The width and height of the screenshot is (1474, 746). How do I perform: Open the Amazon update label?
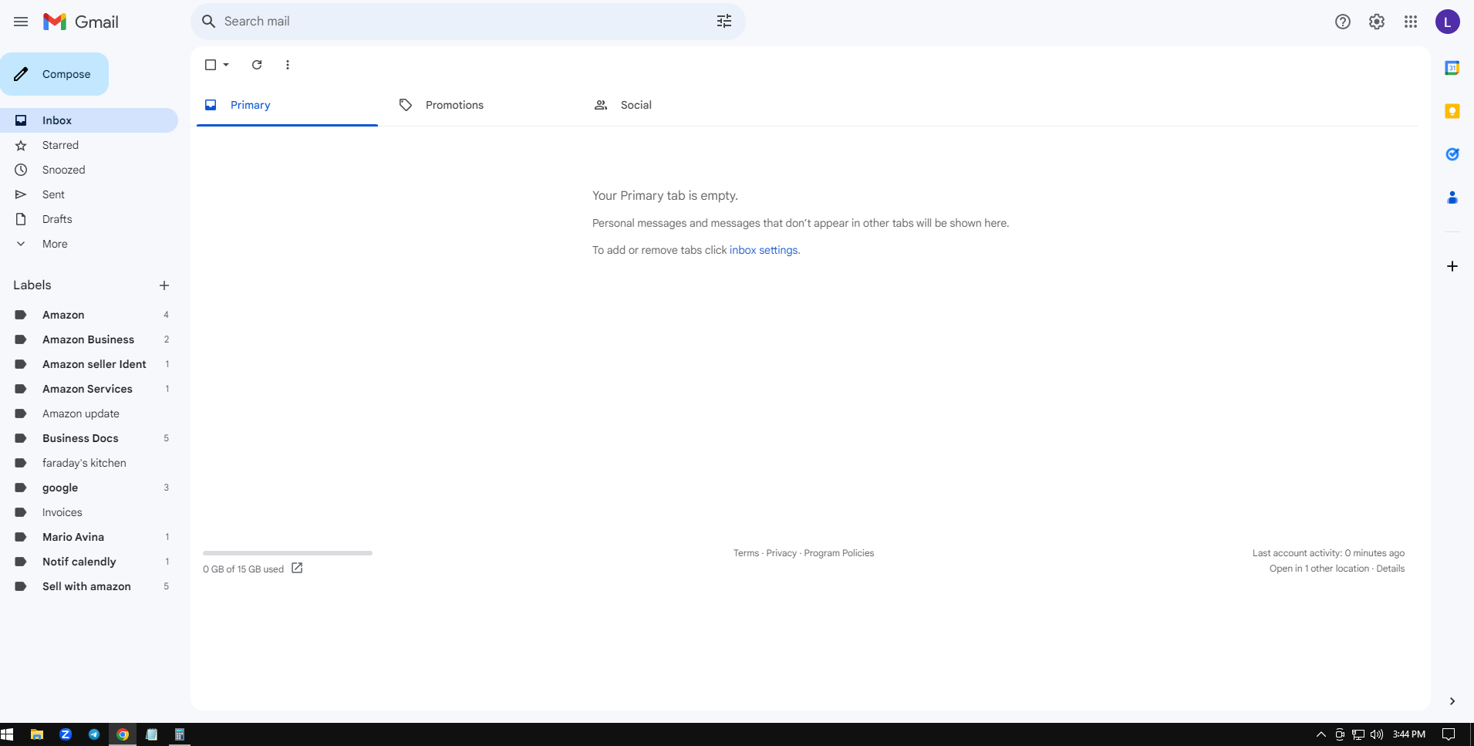click(89, 414)
